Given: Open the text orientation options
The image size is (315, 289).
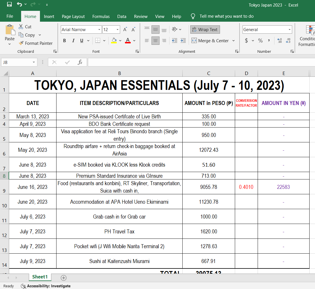Looking at the screenshot, I should pos(177,29).
